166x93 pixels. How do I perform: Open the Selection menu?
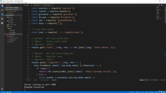(8, 3)
